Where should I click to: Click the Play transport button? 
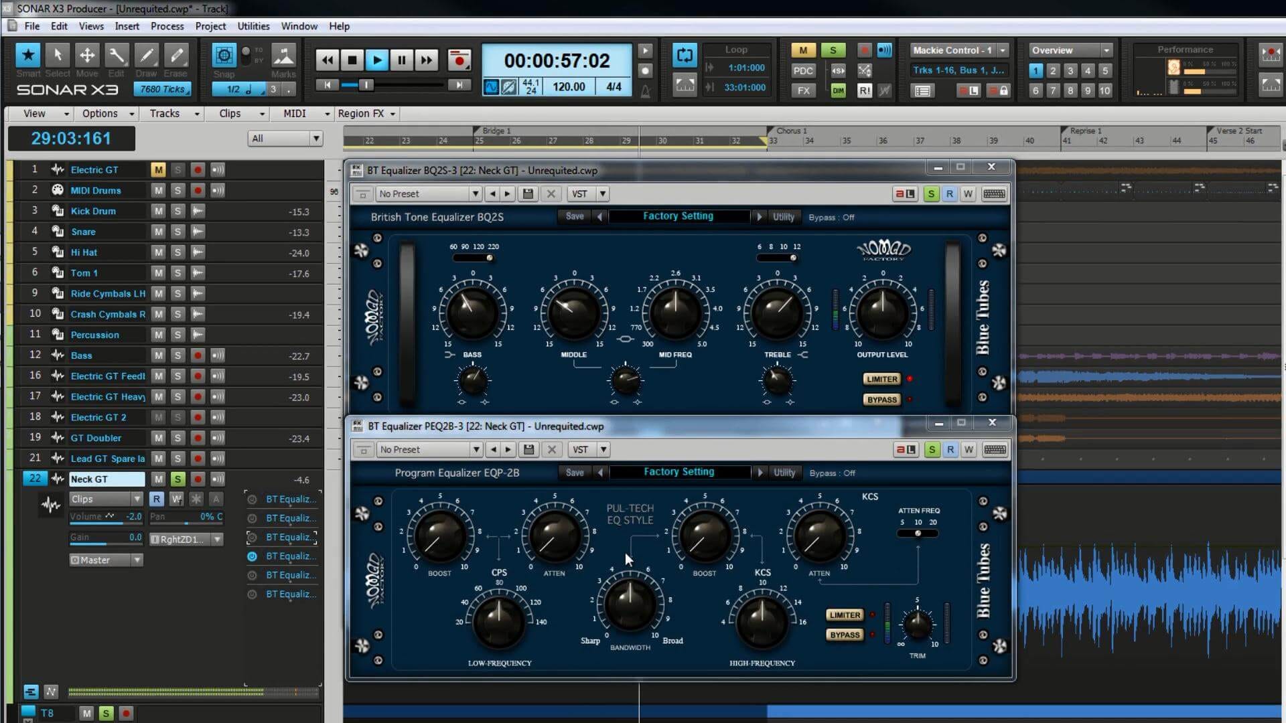pos(377,60)
